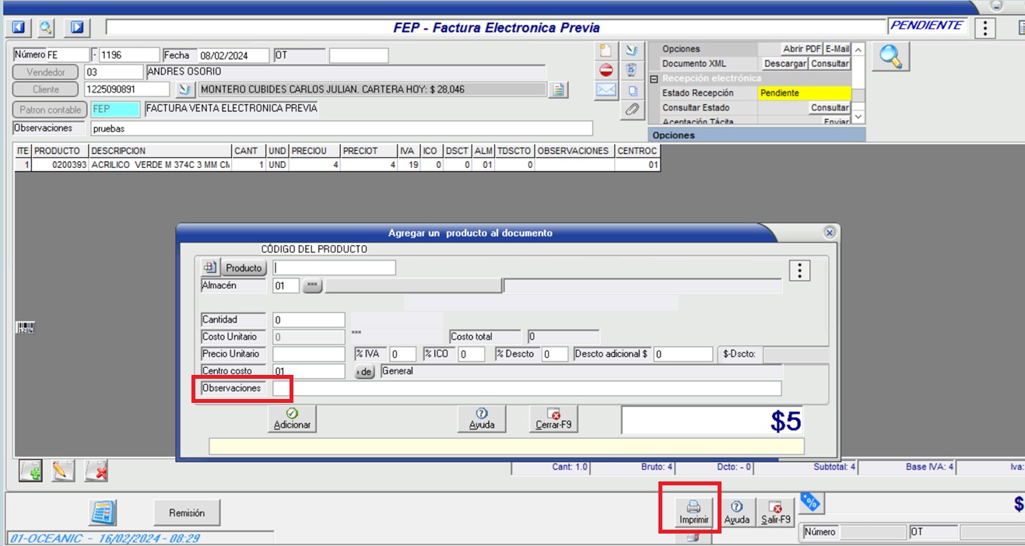Click the pencil edit item icon

tap(63, 471)
